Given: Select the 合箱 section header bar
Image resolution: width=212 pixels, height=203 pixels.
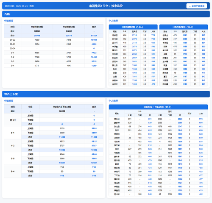Looking at the screenshot, I should tap(106, 14).
